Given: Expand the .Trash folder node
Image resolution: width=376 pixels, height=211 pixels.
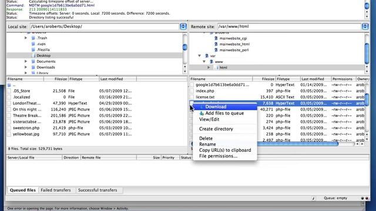Looking at the screenshot, I should pyautogui.click(x=26, y=38).
